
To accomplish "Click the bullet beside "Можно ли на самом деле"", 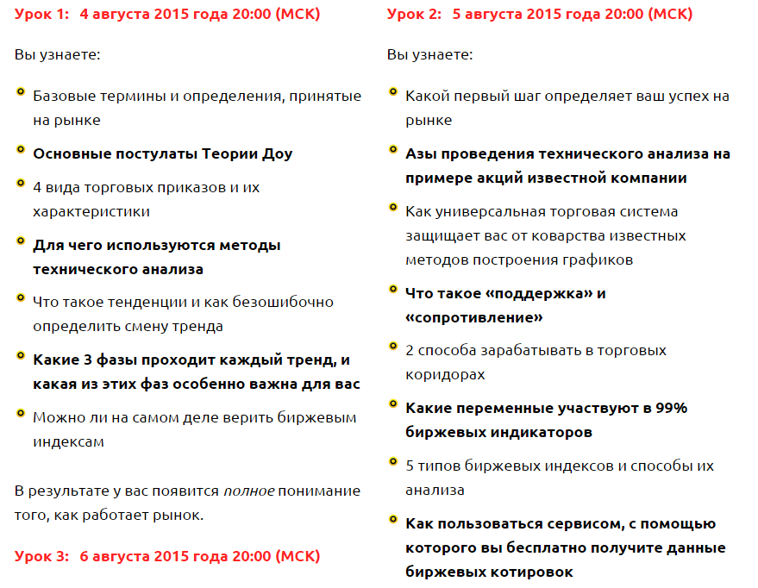I will (20, 414).
